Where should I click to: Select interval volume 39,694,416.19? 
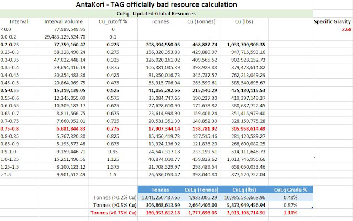pyautogui.click(x=69, y=68)
